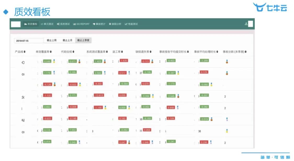Open the 事故统计 navigation tab
Screen dimensions: 294x161
[x=99, y=24]
